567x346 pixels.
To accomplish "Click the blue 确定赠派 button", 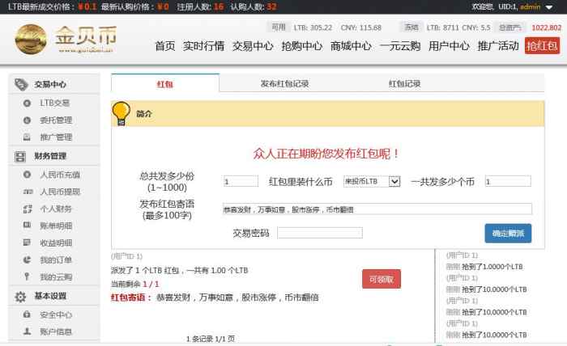I will (x=508, y=233).
